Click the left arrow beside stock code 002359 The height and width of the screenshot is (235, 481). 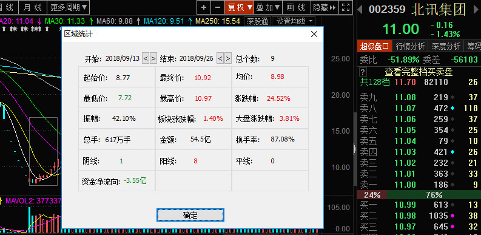pos(360,9)
